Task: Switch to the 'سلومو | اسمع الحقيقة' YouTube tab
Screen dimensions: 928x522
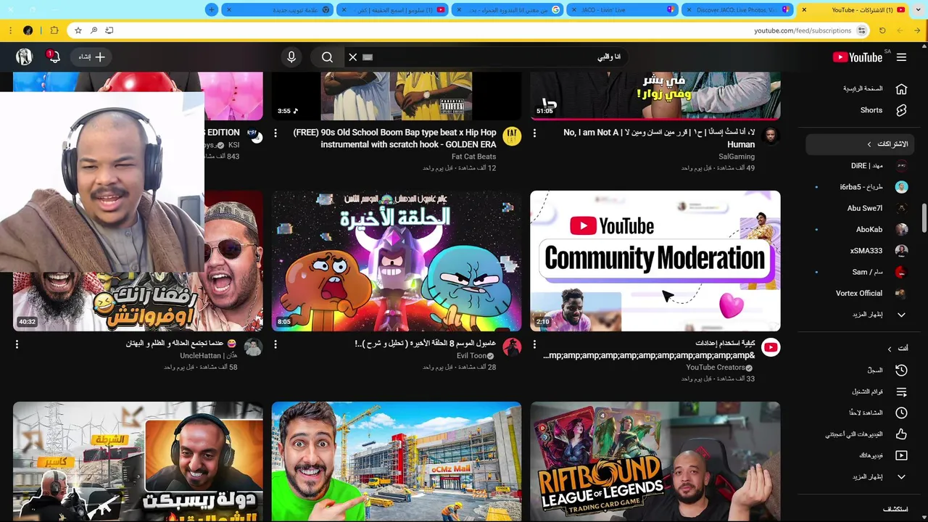Action: [394, 9]
